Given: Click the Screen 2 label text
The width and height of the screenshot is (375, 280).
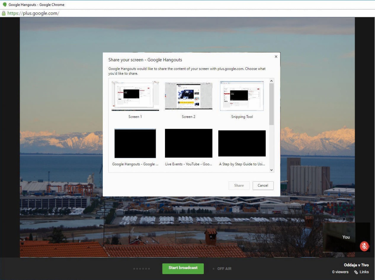Looking at the screenshot, I should click(188, 117).
